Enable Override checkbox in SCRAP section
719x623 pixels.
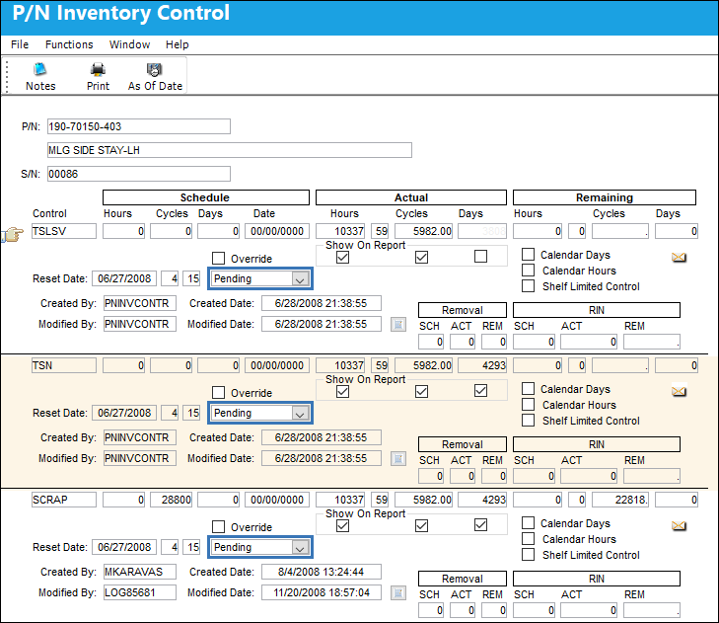click(x=218, y=526)
